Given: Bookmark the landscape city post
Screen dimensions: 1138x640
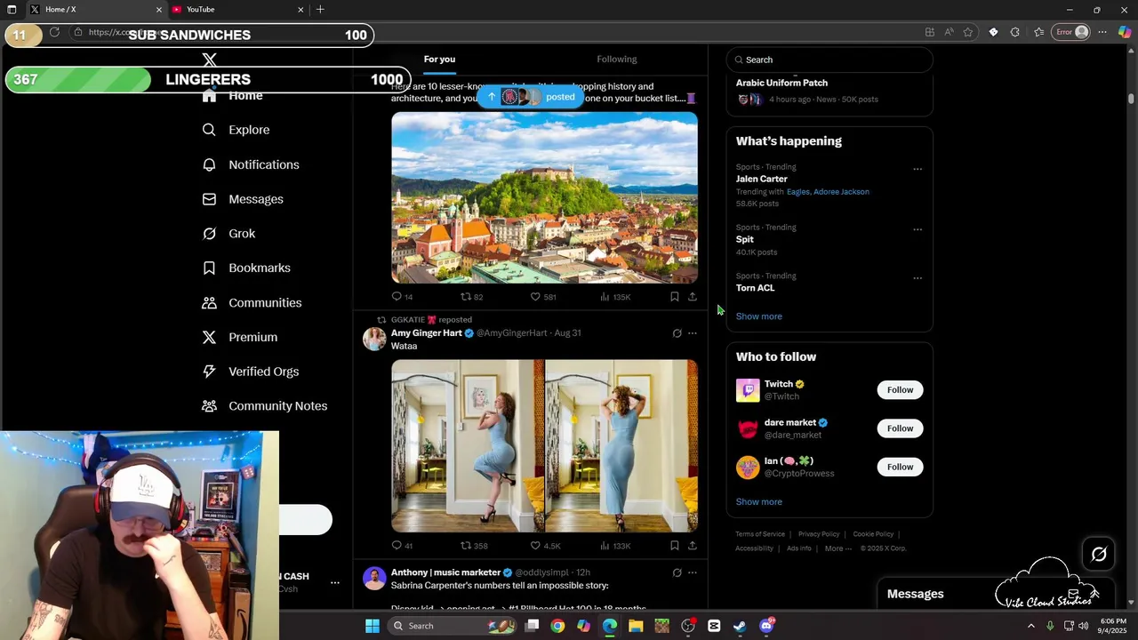Looking at the screenshot, I should [x=675, y=297].
